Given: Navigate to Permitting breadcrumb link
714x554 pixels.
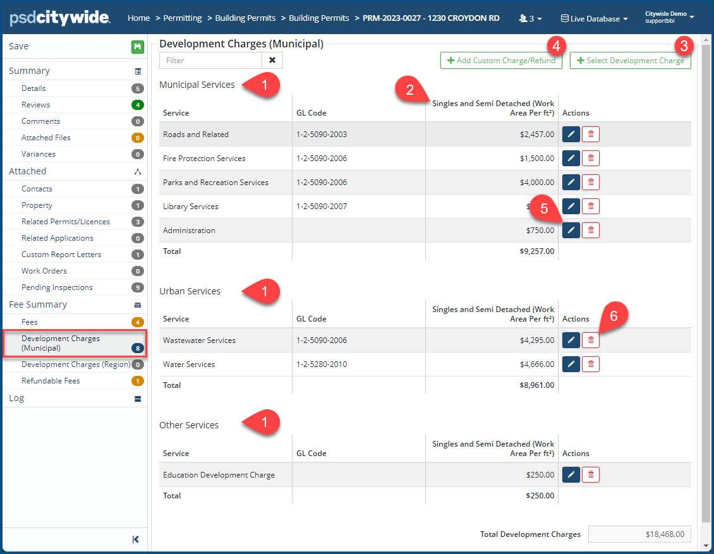Looking at the screenshot, I should coord(183,18).
